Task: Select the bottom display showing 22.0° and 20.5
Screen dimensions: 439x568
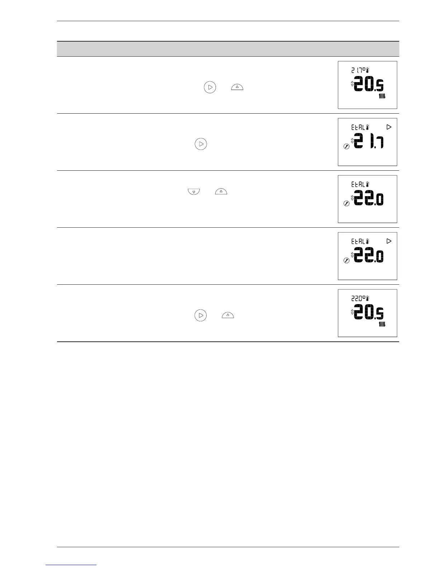Action: point(367,313)
